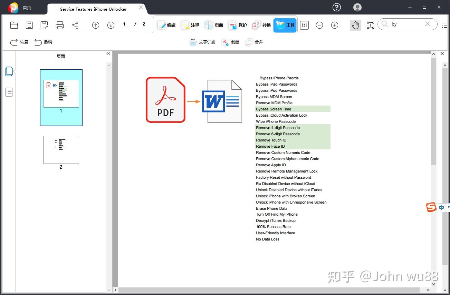Screen dimensions: 450x295
Task: Click 恢复 (Redo) button
Action: [19, 42]
